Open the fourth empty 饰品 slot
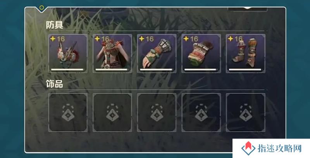310x158 pixels. point(201,112)
